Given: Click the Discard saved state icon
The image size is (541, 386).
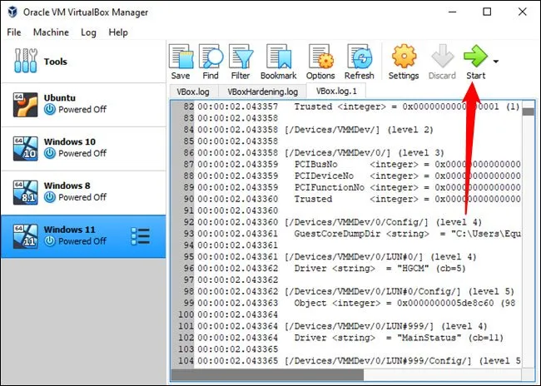Looking at the screenshot, I should [442, 60].
